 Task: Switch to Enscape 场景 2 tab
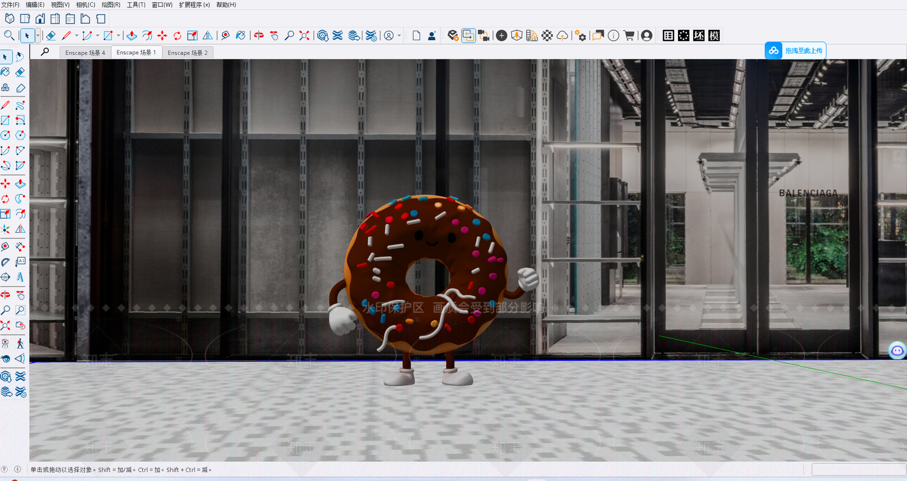(x=188, y=53)
